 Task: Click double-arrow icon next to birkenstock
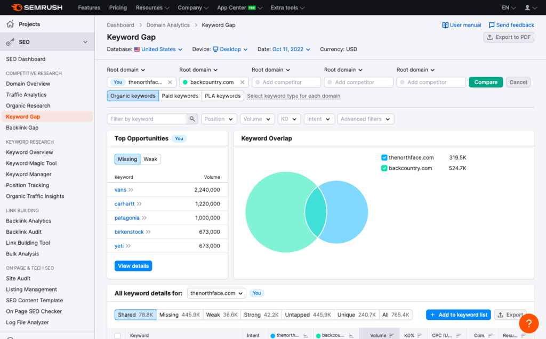[148, 231]
